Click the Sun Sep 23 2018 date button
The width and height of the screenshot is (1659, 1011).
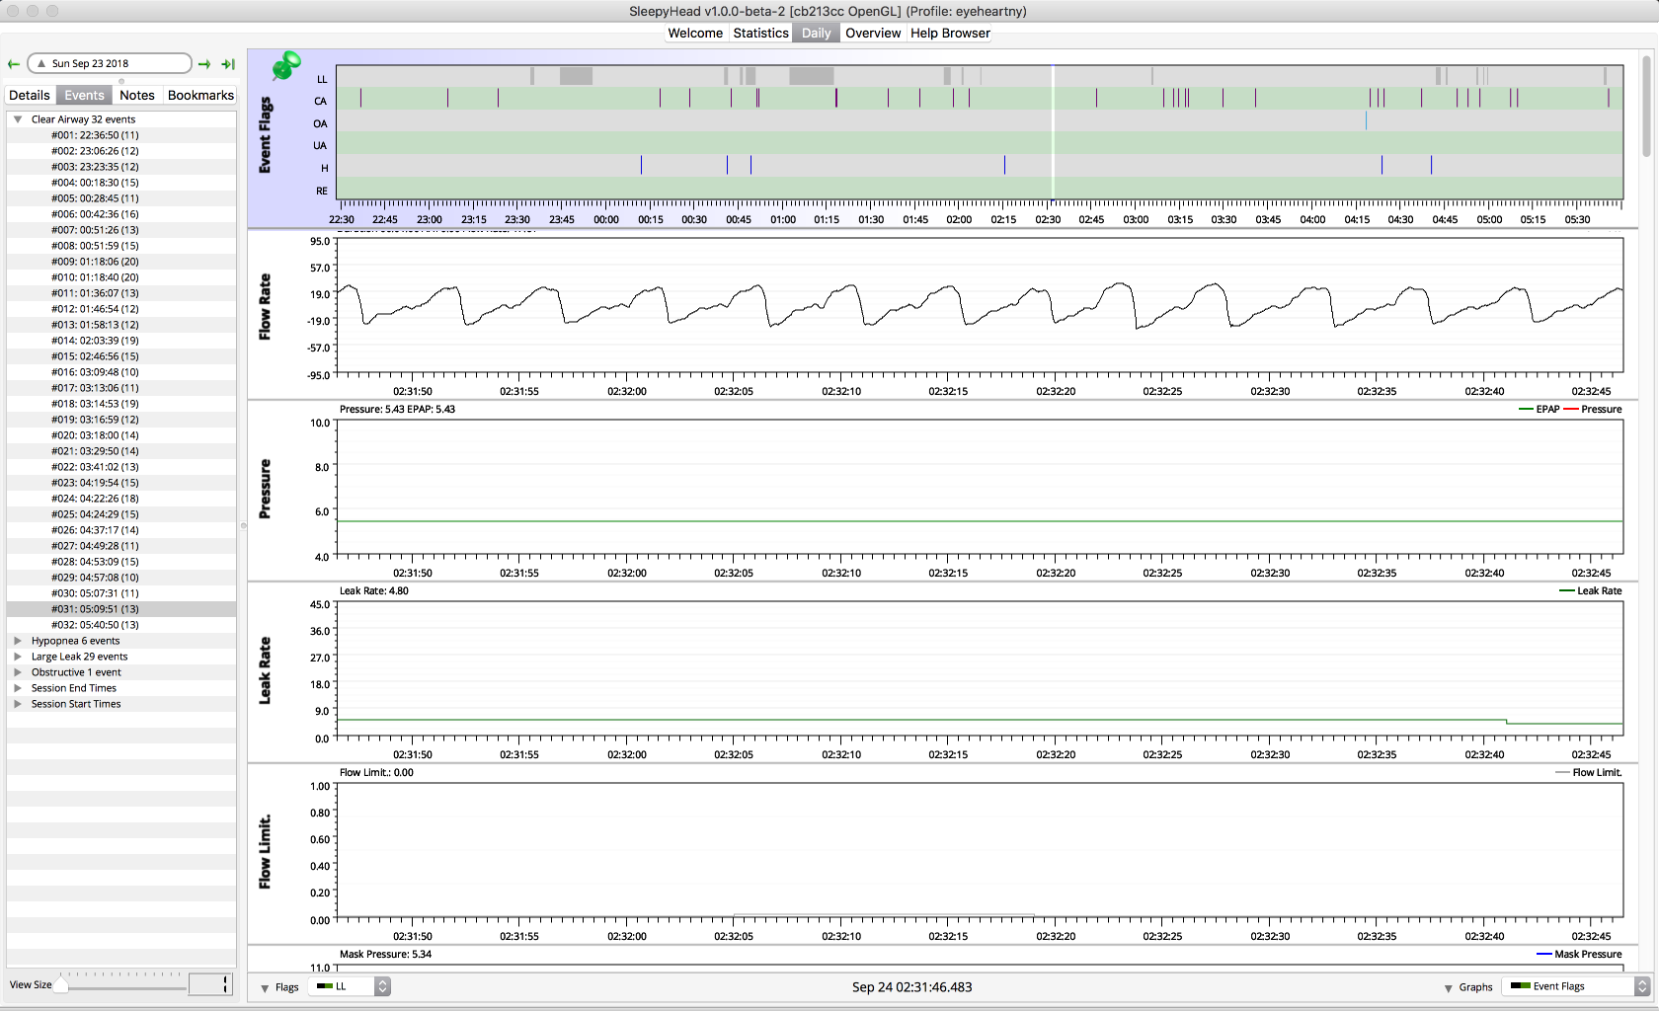coord(109,63)
